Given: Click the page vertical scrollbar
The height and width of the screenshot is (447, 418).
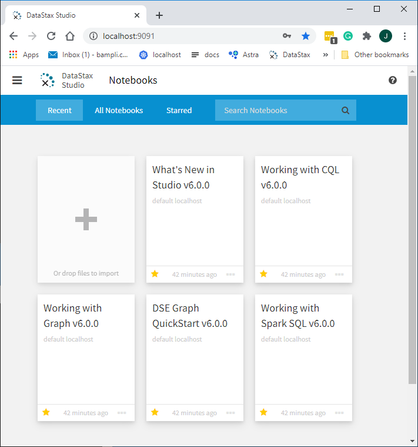Looking at the screenshot, I should pos(412,230).
